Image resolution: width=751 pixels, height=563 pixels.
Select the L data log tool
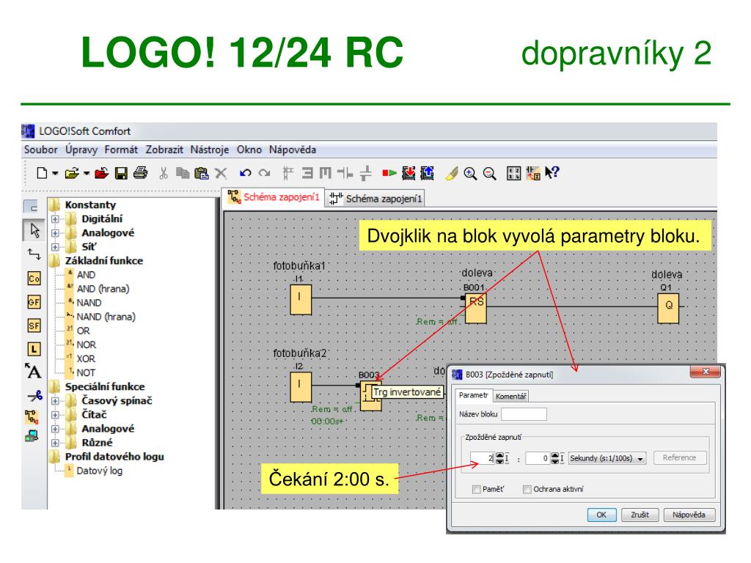34,350
